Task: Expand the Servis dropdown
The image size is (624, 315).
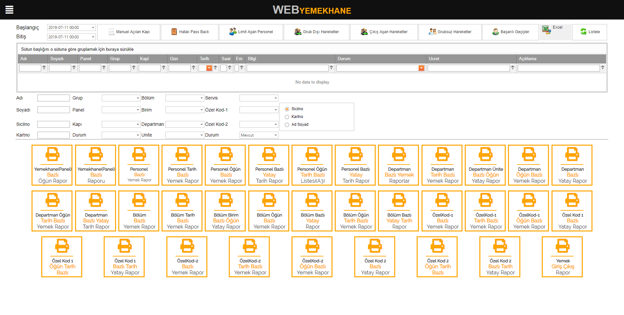Action: 276,98
